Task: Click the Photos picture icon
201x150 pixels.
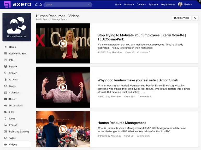Action: click(5, 125)
